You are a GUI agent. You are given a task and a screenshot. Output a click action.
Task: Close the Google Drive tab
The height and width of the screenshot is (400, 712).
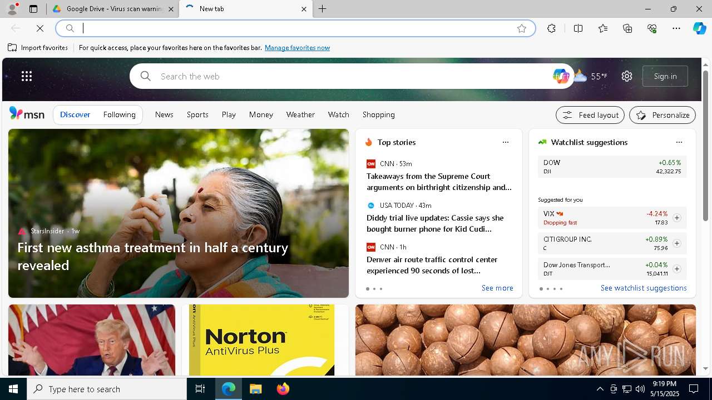tap(171, 9)
